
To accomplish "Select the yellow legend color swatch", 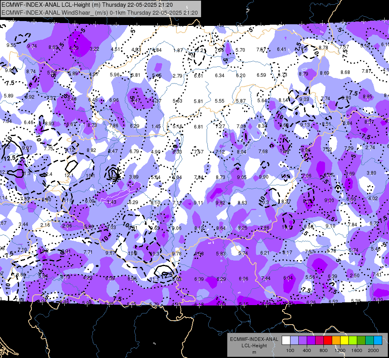I will 344,340.
